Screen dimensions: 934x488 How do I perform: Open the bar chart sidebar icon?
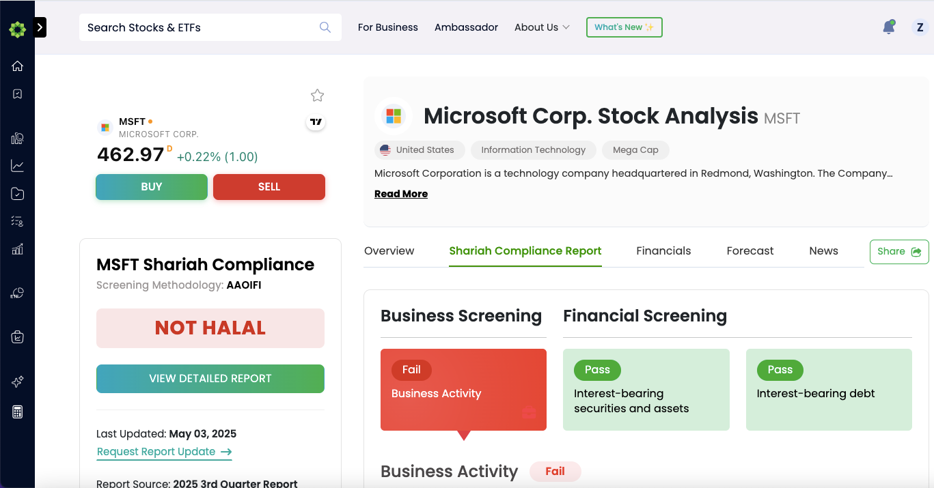click(18, 249)
